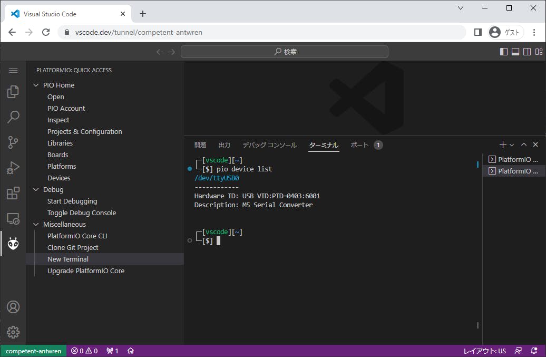Open the Remote Explorer view
This screenshot has height=357, width=546.
13,219
